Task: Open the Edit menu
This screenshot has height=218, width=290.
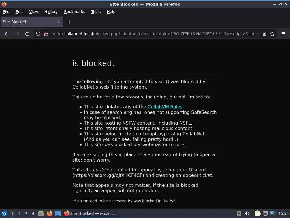Action: 19,12
